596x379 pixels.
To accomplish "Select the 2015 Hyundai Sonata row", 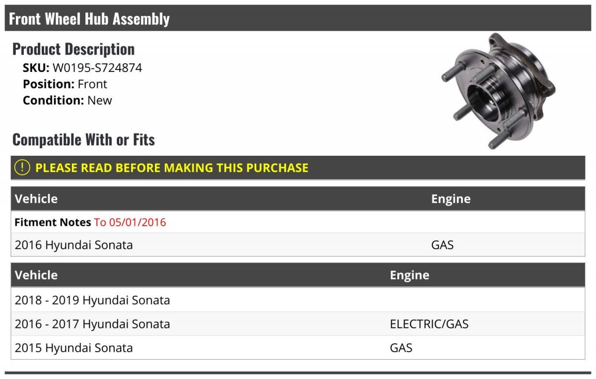I will (298, 348).
